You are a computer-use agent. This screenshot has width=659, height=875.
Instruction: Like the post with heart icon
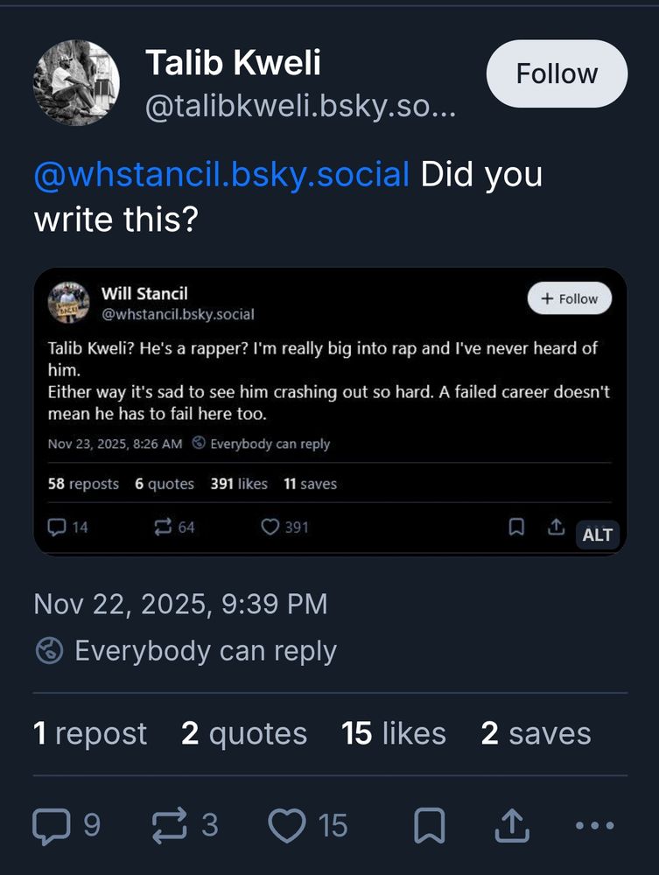tap(288, 825)
